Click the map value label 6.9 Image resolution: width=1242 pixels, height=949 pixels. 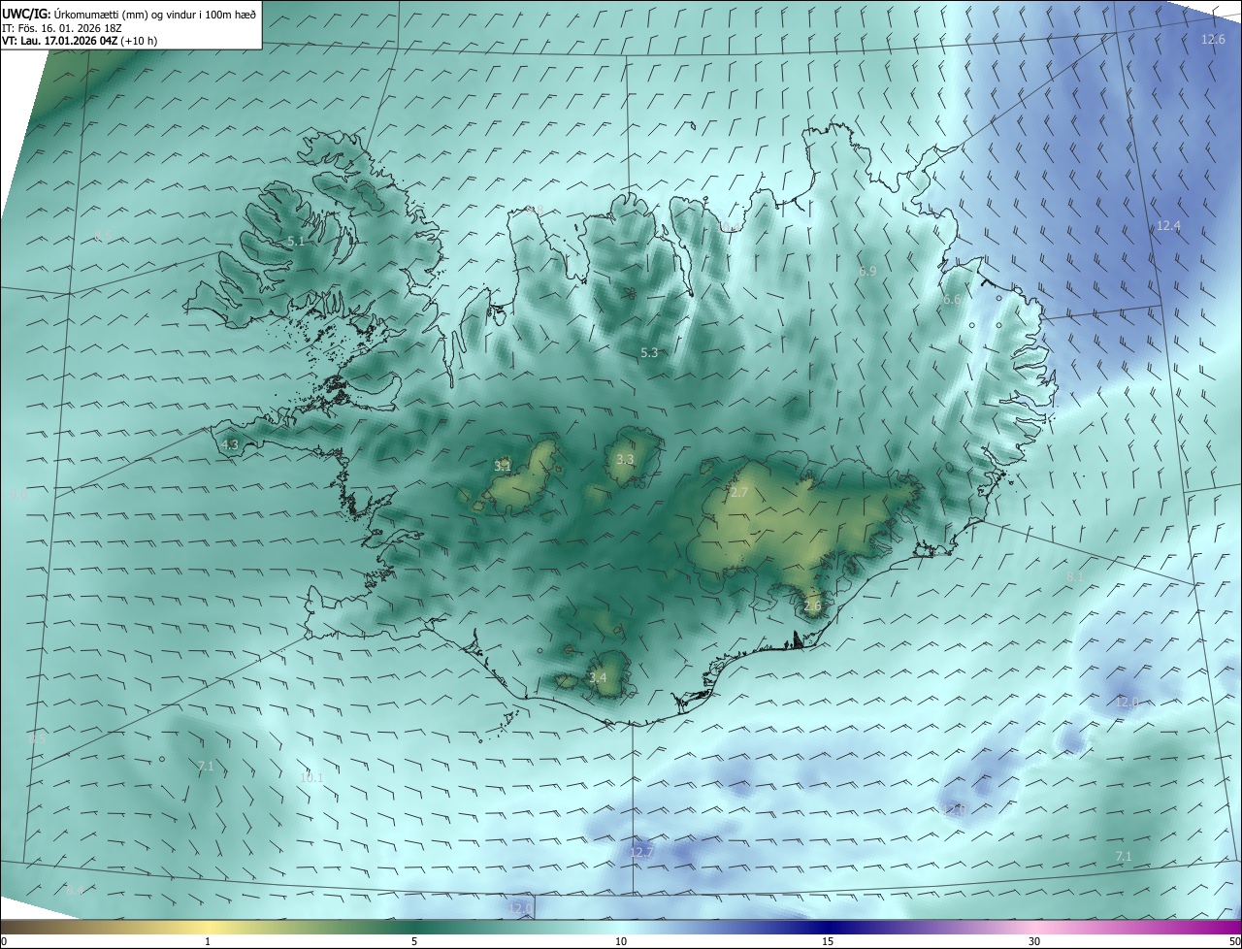pos(867,272)
